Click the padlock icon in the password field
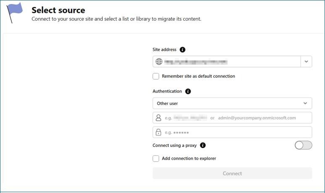This screenshot has height=193, width=325. click(159, 133)
